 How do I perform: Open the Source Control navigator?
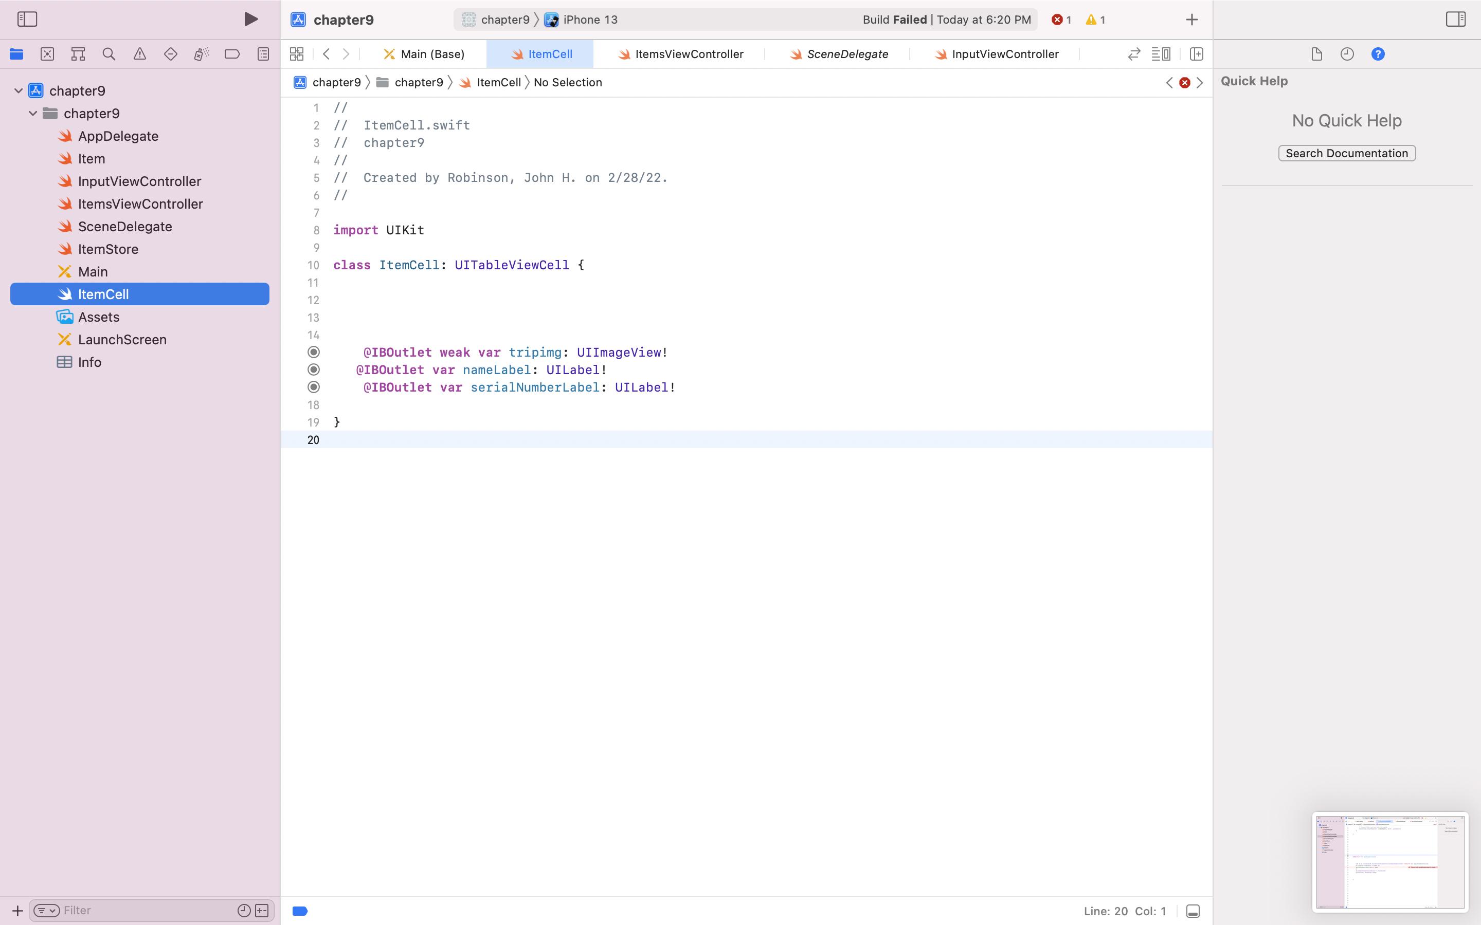pyautogui.click(x=47, y=54)
